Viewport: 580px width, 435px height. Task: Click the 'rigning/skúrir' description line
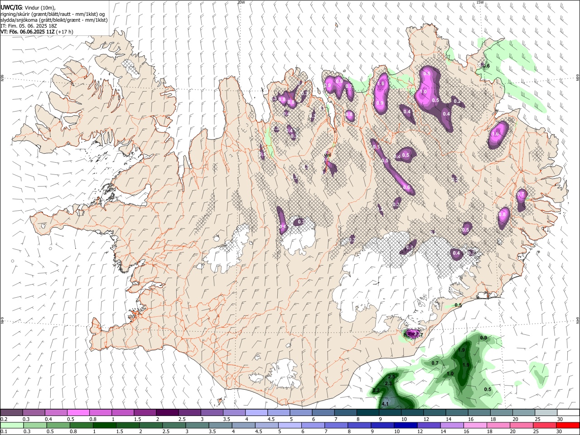point(53,14)
